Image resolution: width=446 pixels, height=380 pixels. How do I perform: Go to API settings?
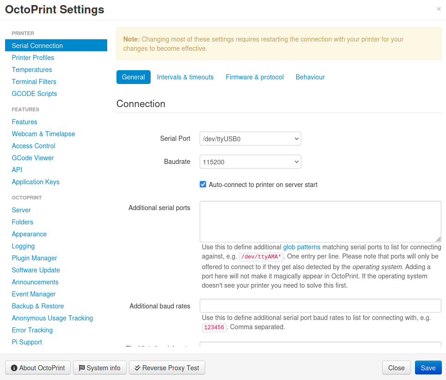[x=17, y=169]
